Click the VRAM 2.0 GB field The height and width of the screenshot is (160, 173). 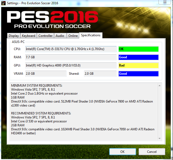coord(46,74)
